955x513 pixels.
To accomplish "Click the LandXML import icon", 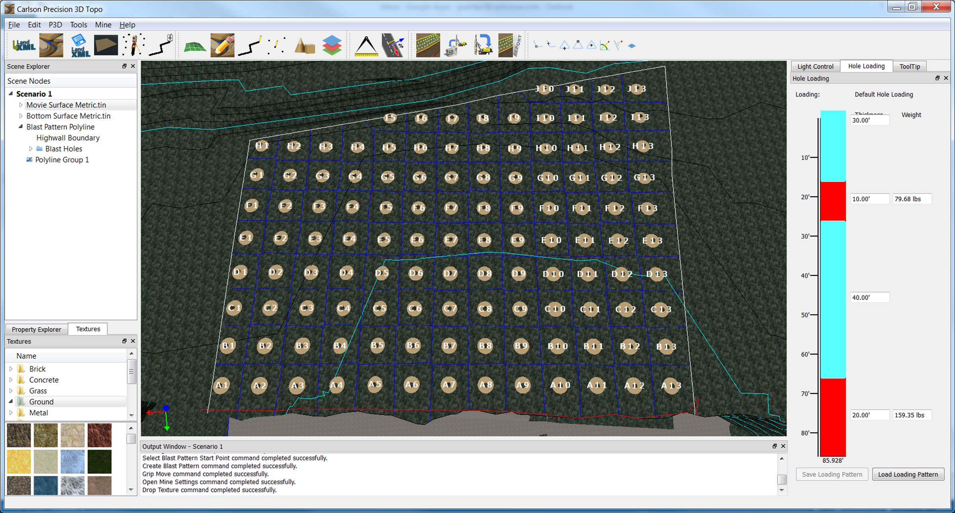I will (x=24, y=45).
